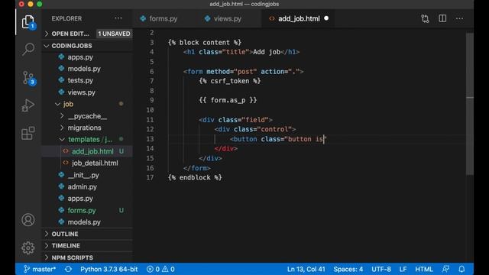Click the editor vertical scrollbar
The width and height of the screenshot is (489, 275).
coord(470,104)
